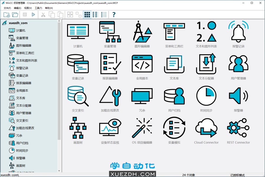Open the 变量管理 large icon in main pane
The image size is (265, 177).
(x=110, y=32)
